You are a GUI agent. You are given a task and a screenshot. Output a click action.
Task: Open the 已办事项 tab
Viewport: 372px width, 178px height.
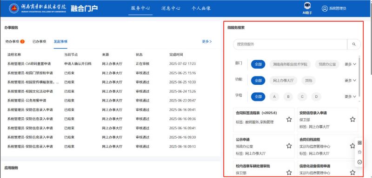(39, 42)
